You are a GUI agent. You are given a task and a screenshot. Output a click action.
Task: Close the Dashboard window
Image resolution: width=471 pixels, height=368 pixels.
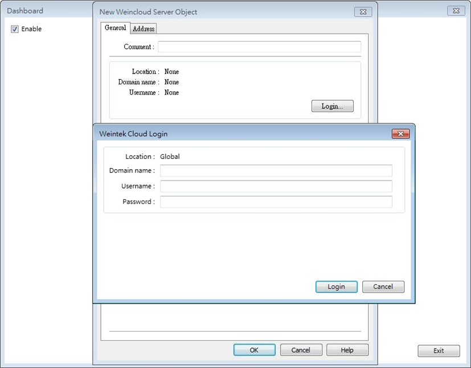pos(456,10)
